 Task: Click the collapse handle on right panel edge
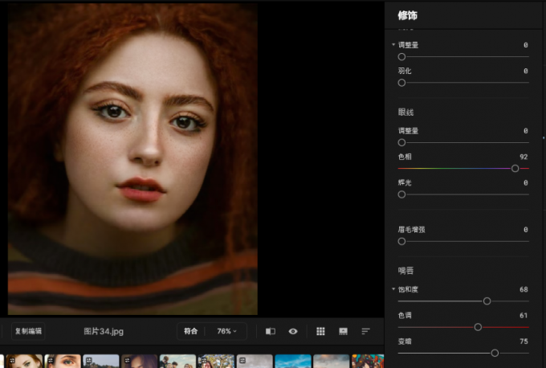point(544,138)
